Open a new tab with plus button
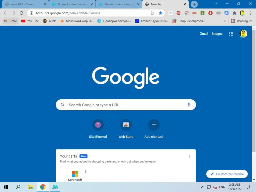 coord(194,4)
